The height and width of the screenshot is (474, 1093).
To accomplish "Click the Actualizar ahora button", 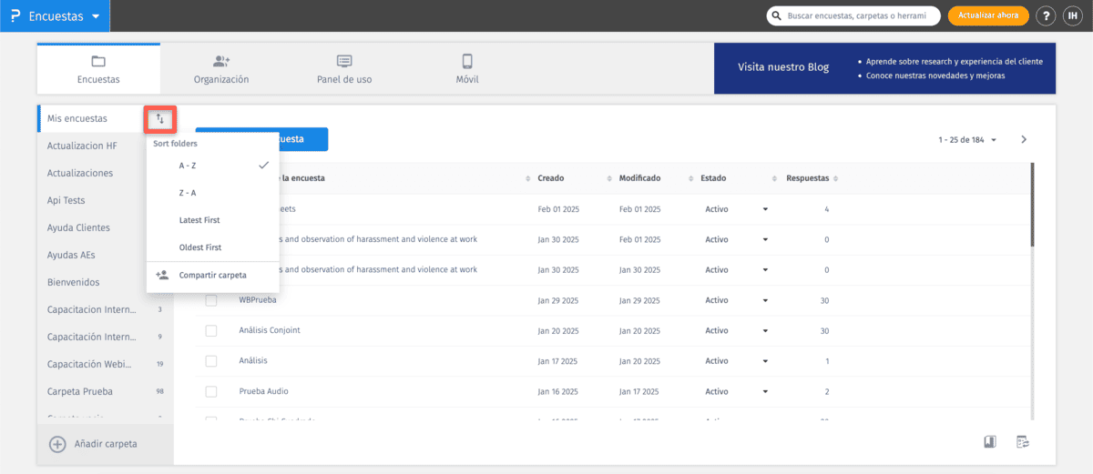I will coord(988,16).
